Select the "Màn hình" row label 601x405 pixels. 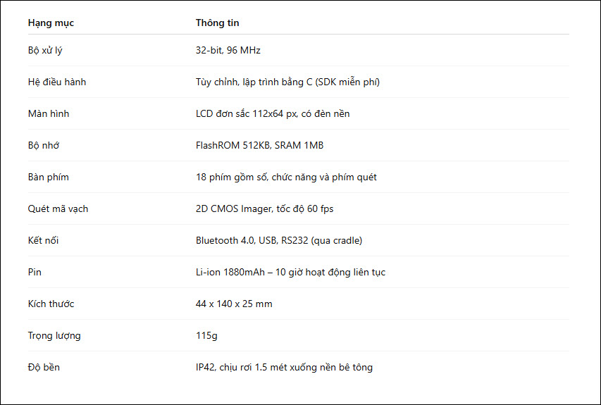pyautogui.click(x=49, y=113)
